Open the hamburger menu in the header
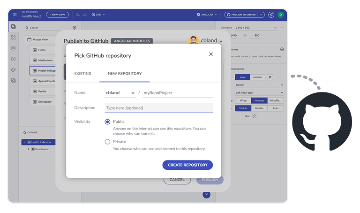 tap(15, 15)
